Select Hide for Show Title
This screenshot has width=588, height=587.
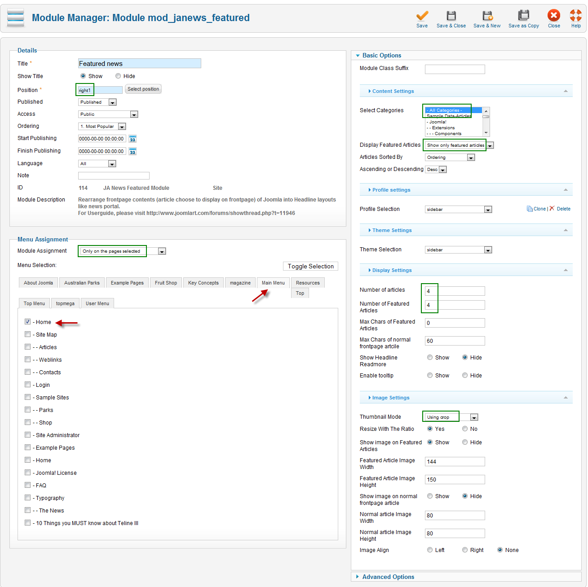tap(118, 76)
